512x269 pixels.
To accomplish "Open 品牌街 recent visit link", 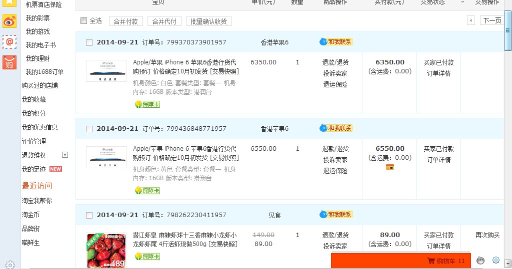I will [x=30, y=229].
